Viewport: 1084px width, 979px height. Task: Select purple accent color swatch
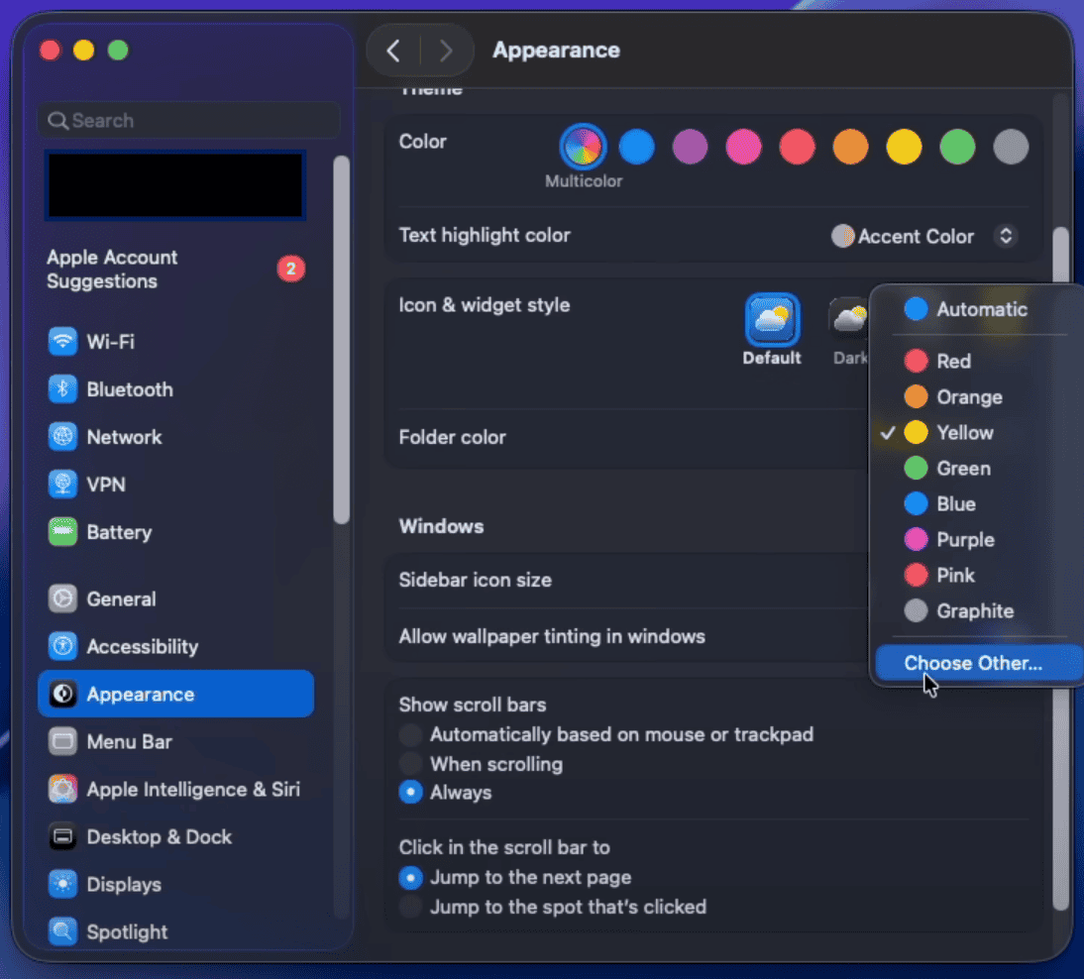point(690,147)
